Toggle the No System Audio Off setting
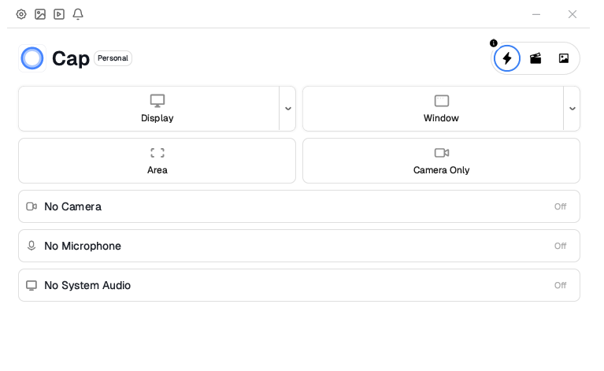 (x=560, y=285)
